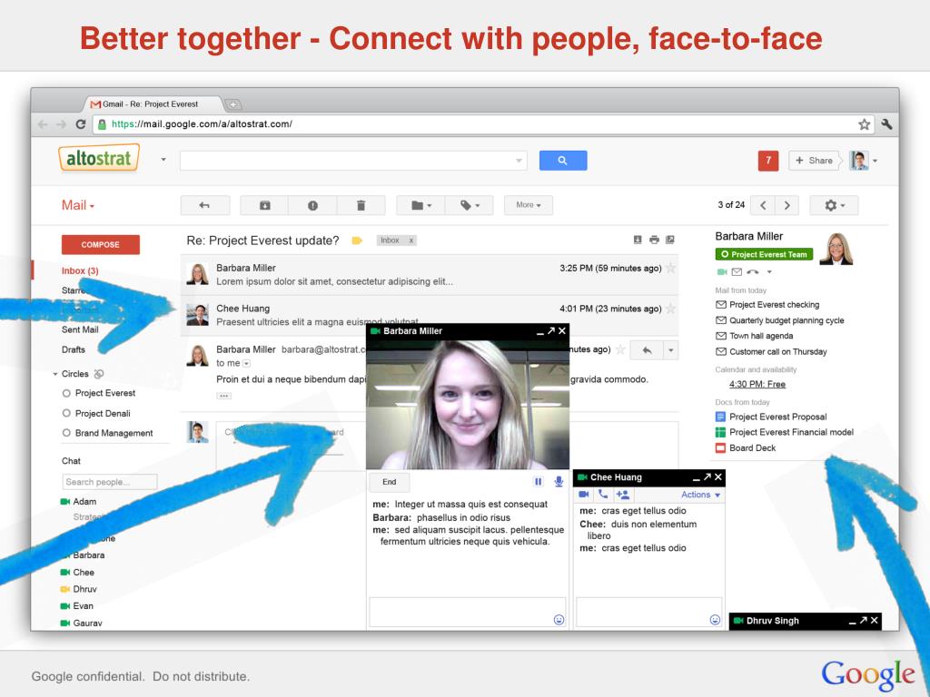Open Project Everest Financial model spreadsheet

pos(785,432)
